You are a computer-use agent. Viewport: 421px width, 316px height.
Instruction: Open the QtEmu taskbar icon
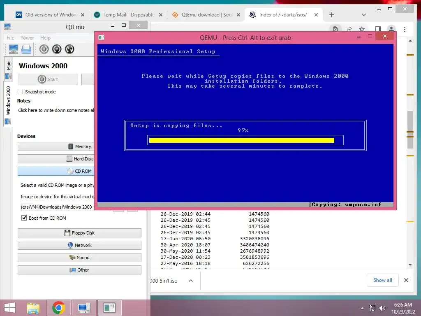[x=84, y=308]
